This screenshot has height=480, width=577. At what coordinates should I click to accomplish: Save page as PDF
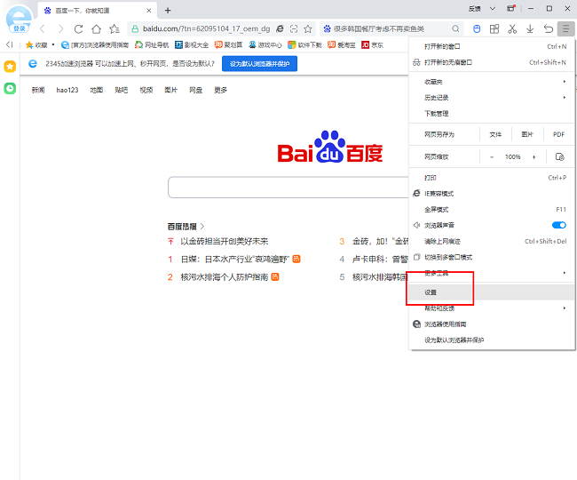click(558, 134)
